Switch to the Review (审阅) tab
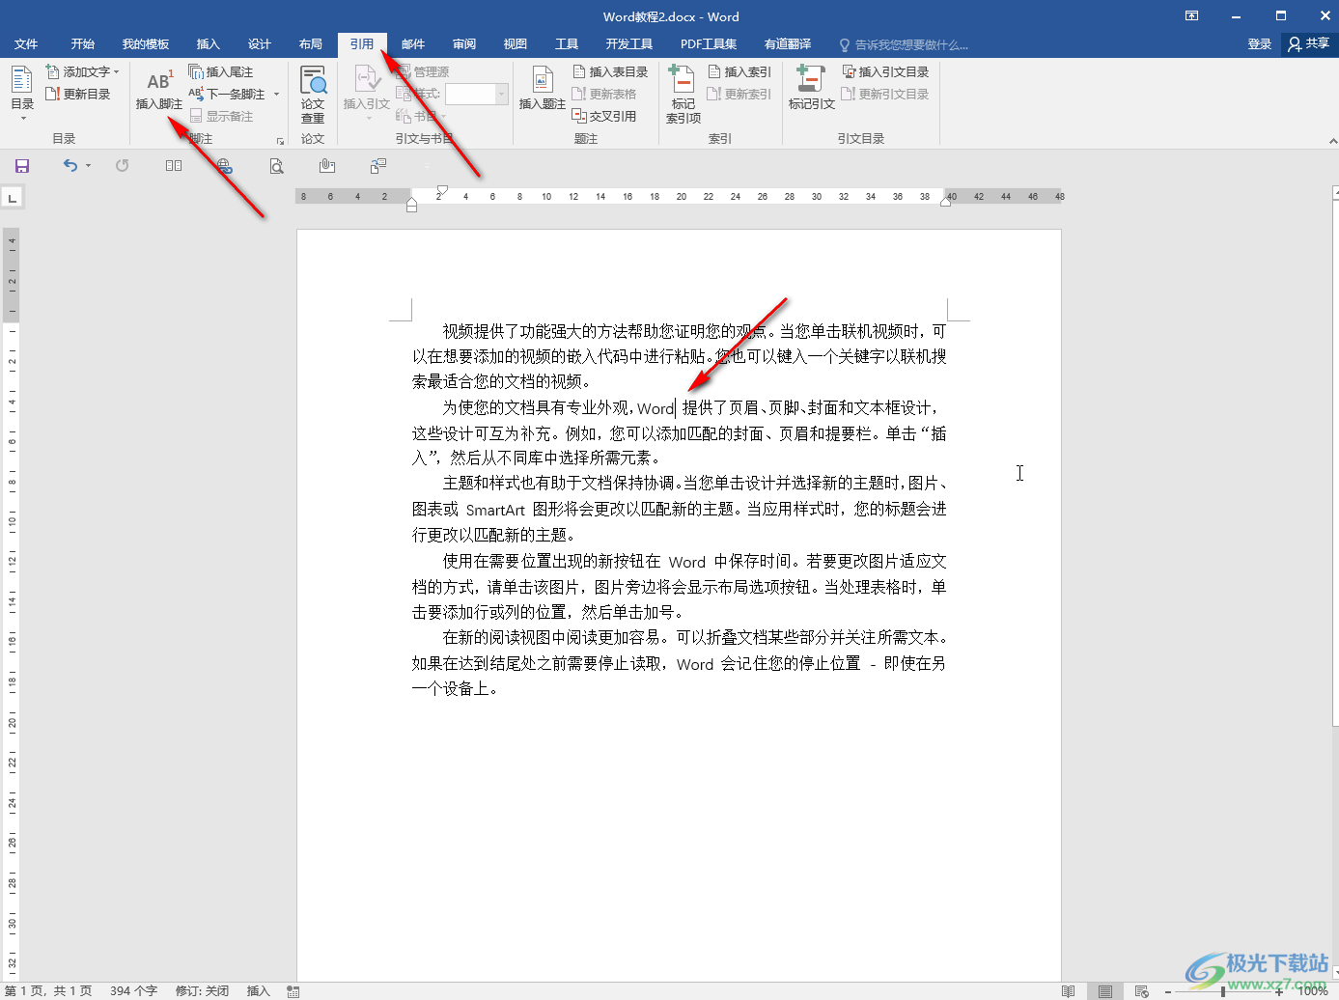Viewport: 1339px width, 1000px height. [464, 44]
